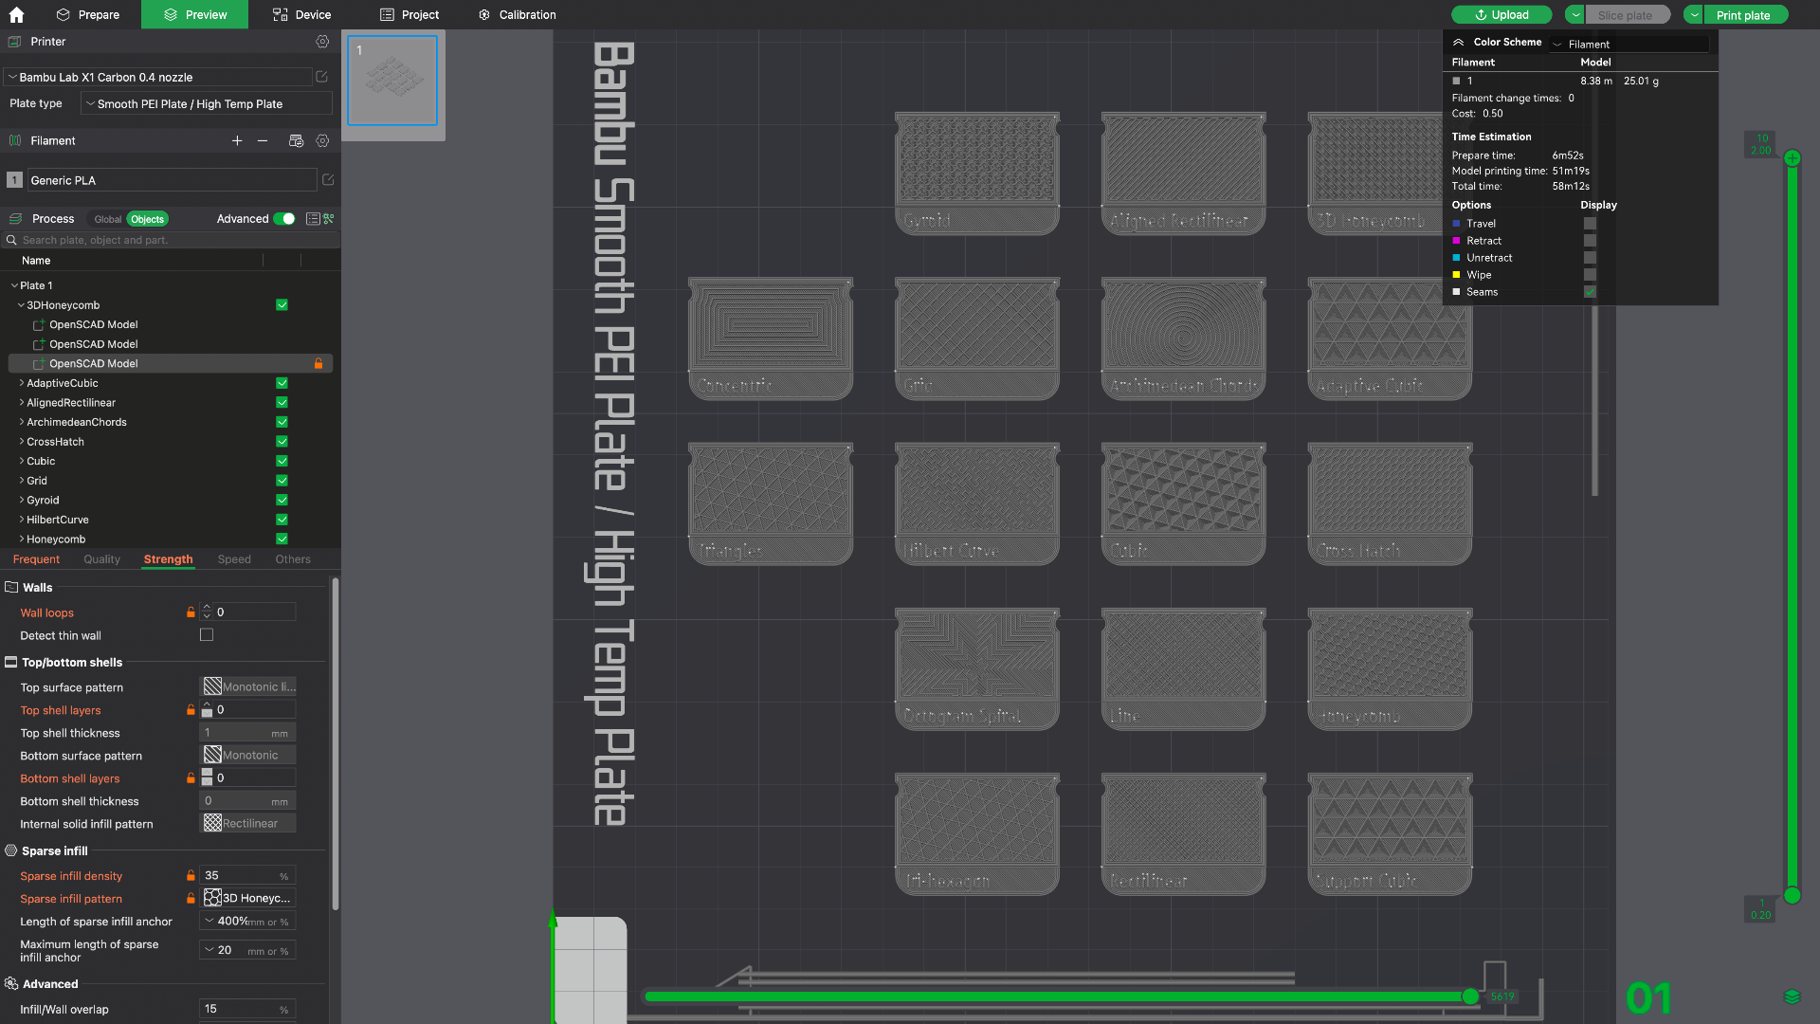
Task: Open the Speed settings tab
Action: click(x=234, y=559)
